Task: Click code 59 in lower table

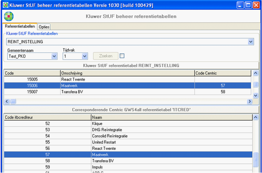Action: (x=48, y=167)
